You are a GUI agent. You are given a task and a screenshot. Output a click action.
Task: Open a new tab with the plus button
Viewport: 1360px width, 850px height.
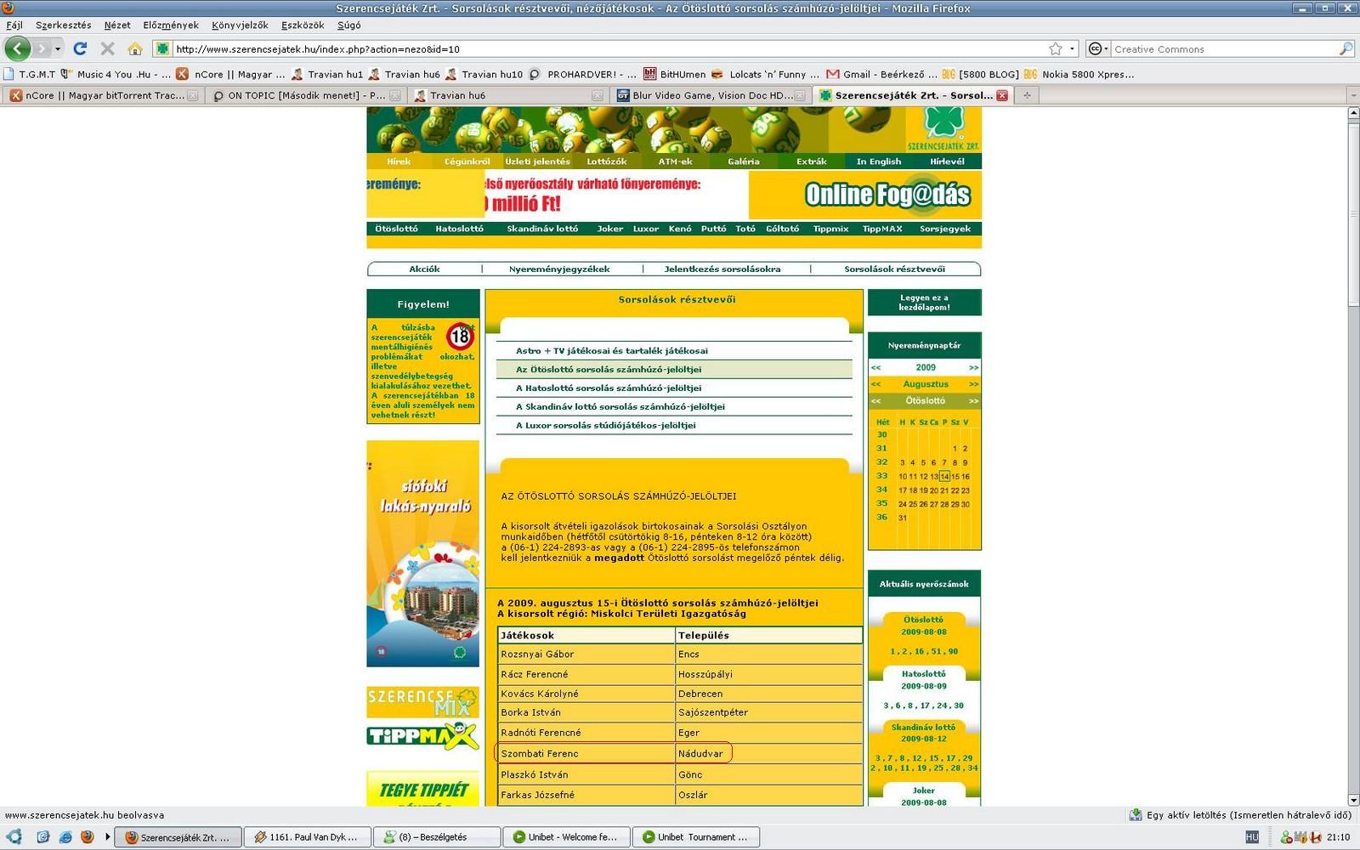tap(1027, 95)
